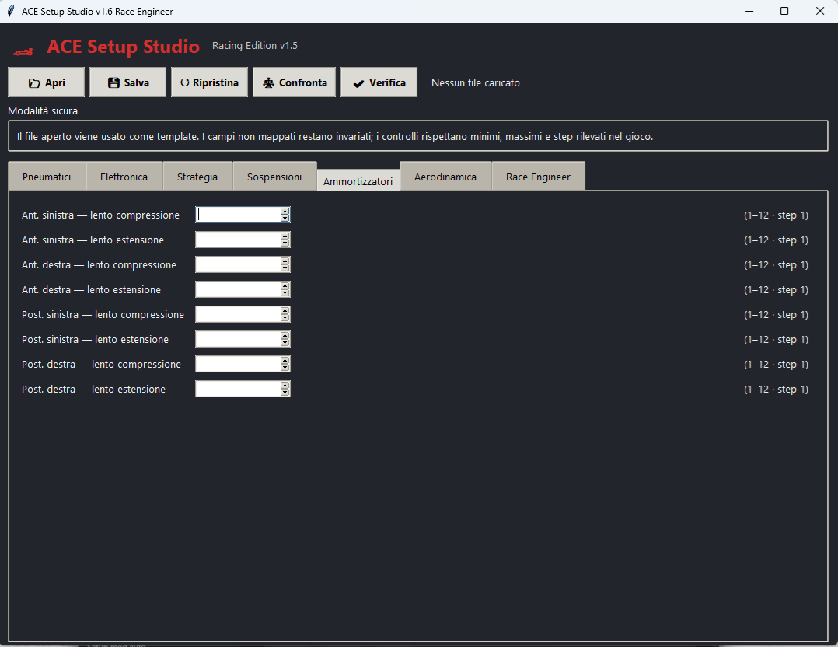Viewport: 838px width, 647px height.
Task: Increase Post. sinistra lento compressione with up arrow
Action: (285, 310)
